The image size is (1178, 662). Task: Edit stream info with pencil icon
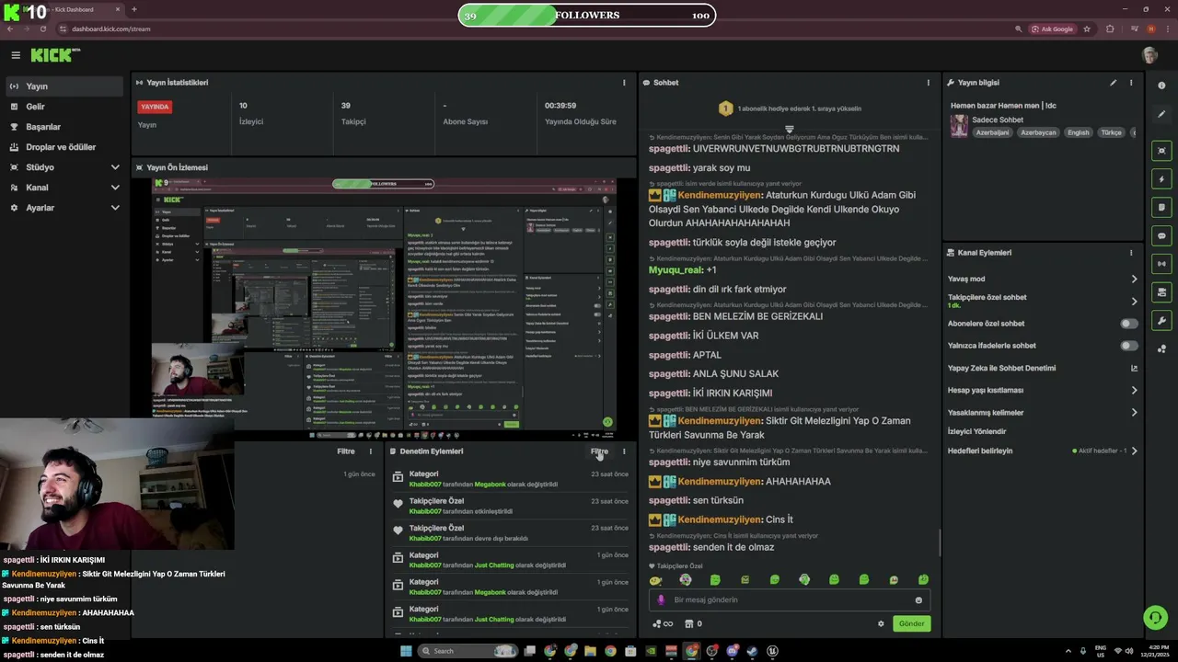[x=1113, y=83]
